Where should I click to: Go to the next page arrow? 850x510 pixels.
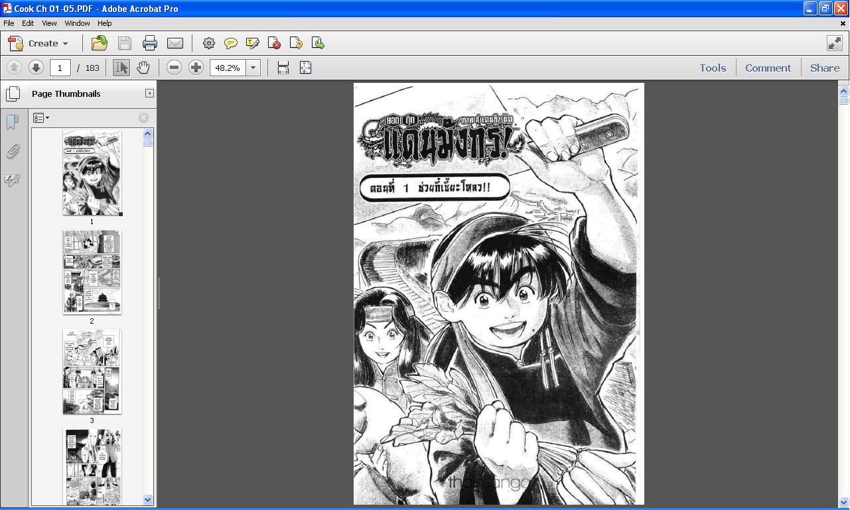(x=36, y=67)
